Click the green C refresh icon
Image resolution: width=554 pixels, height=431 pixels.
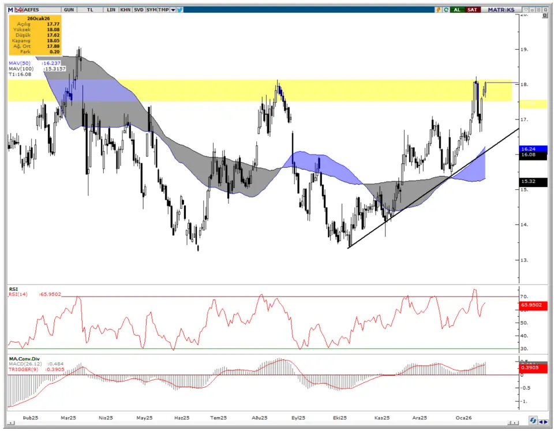click(x=445, y=10)
